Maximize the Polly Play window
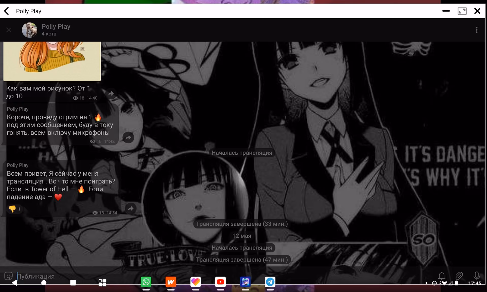 (x=462, y=11)
